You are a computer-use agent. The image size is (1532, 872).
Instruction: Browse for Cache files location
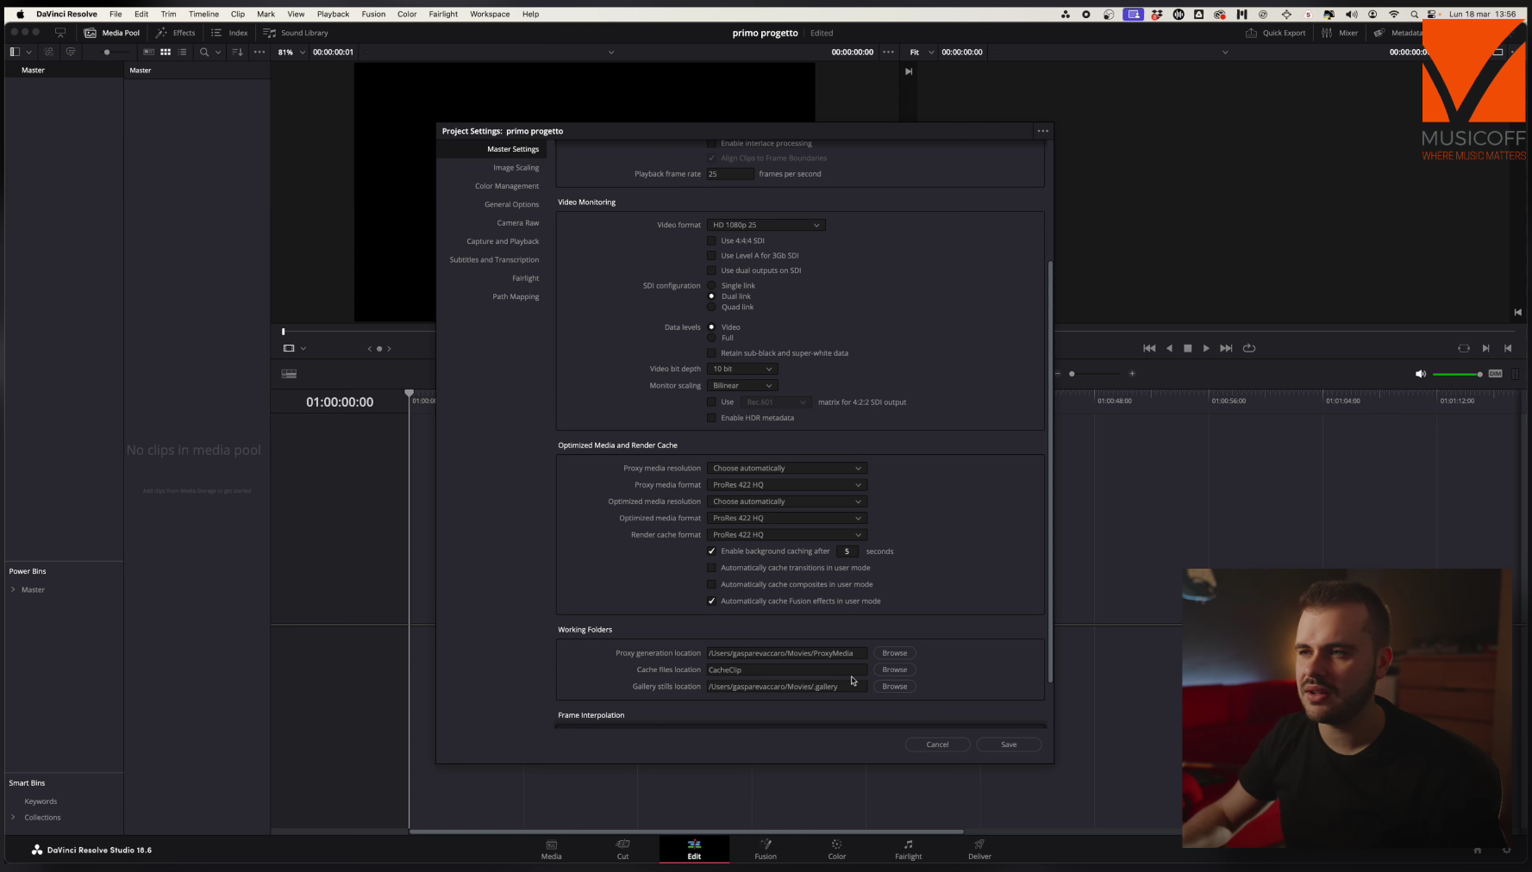[894, 670]
